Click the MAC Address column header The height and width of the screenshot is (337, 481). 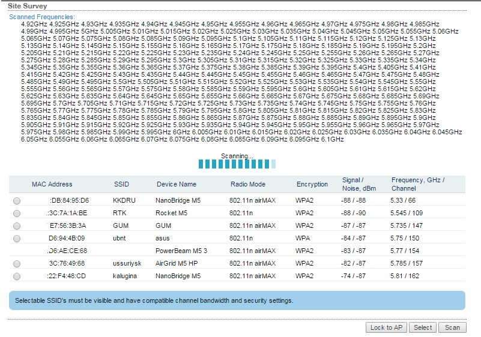pos(52,184)
